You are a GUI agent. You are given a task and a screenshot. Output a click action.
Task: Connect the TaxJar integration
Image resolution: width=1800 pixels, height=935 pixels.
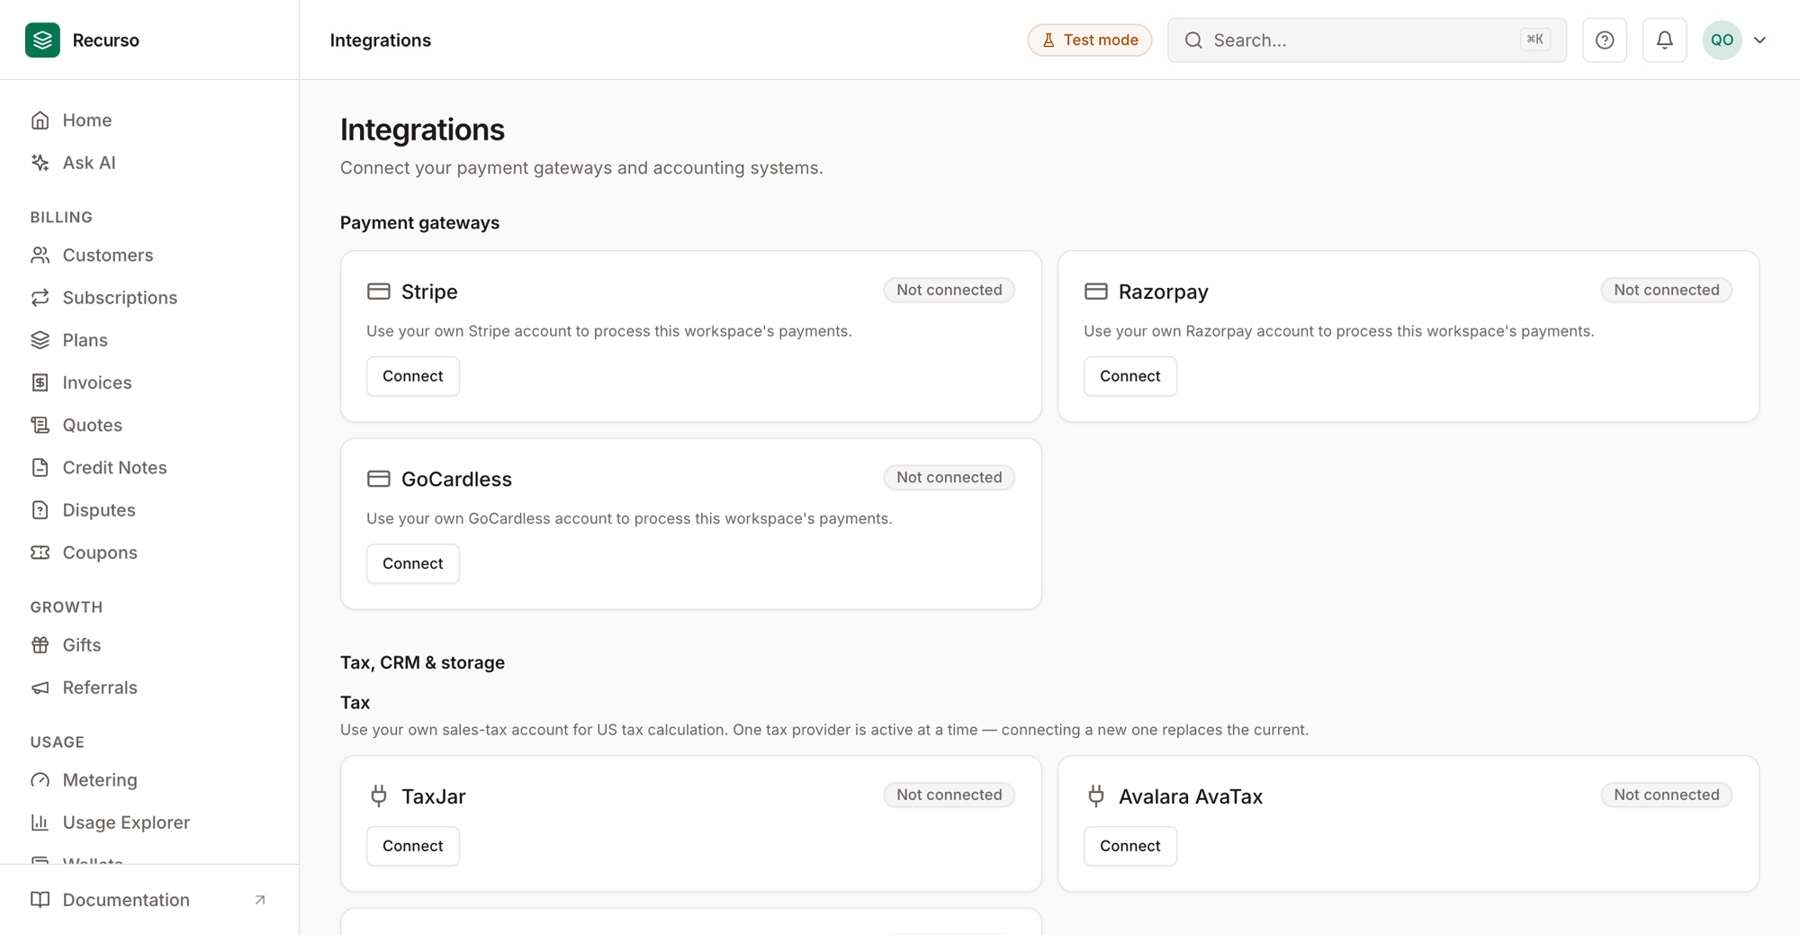click(412, 845)
